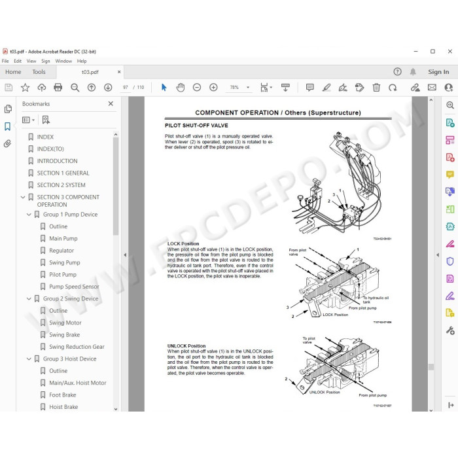Select the highlighter pen tool
This screenshot has width=458, height=458.
point(326,87)
